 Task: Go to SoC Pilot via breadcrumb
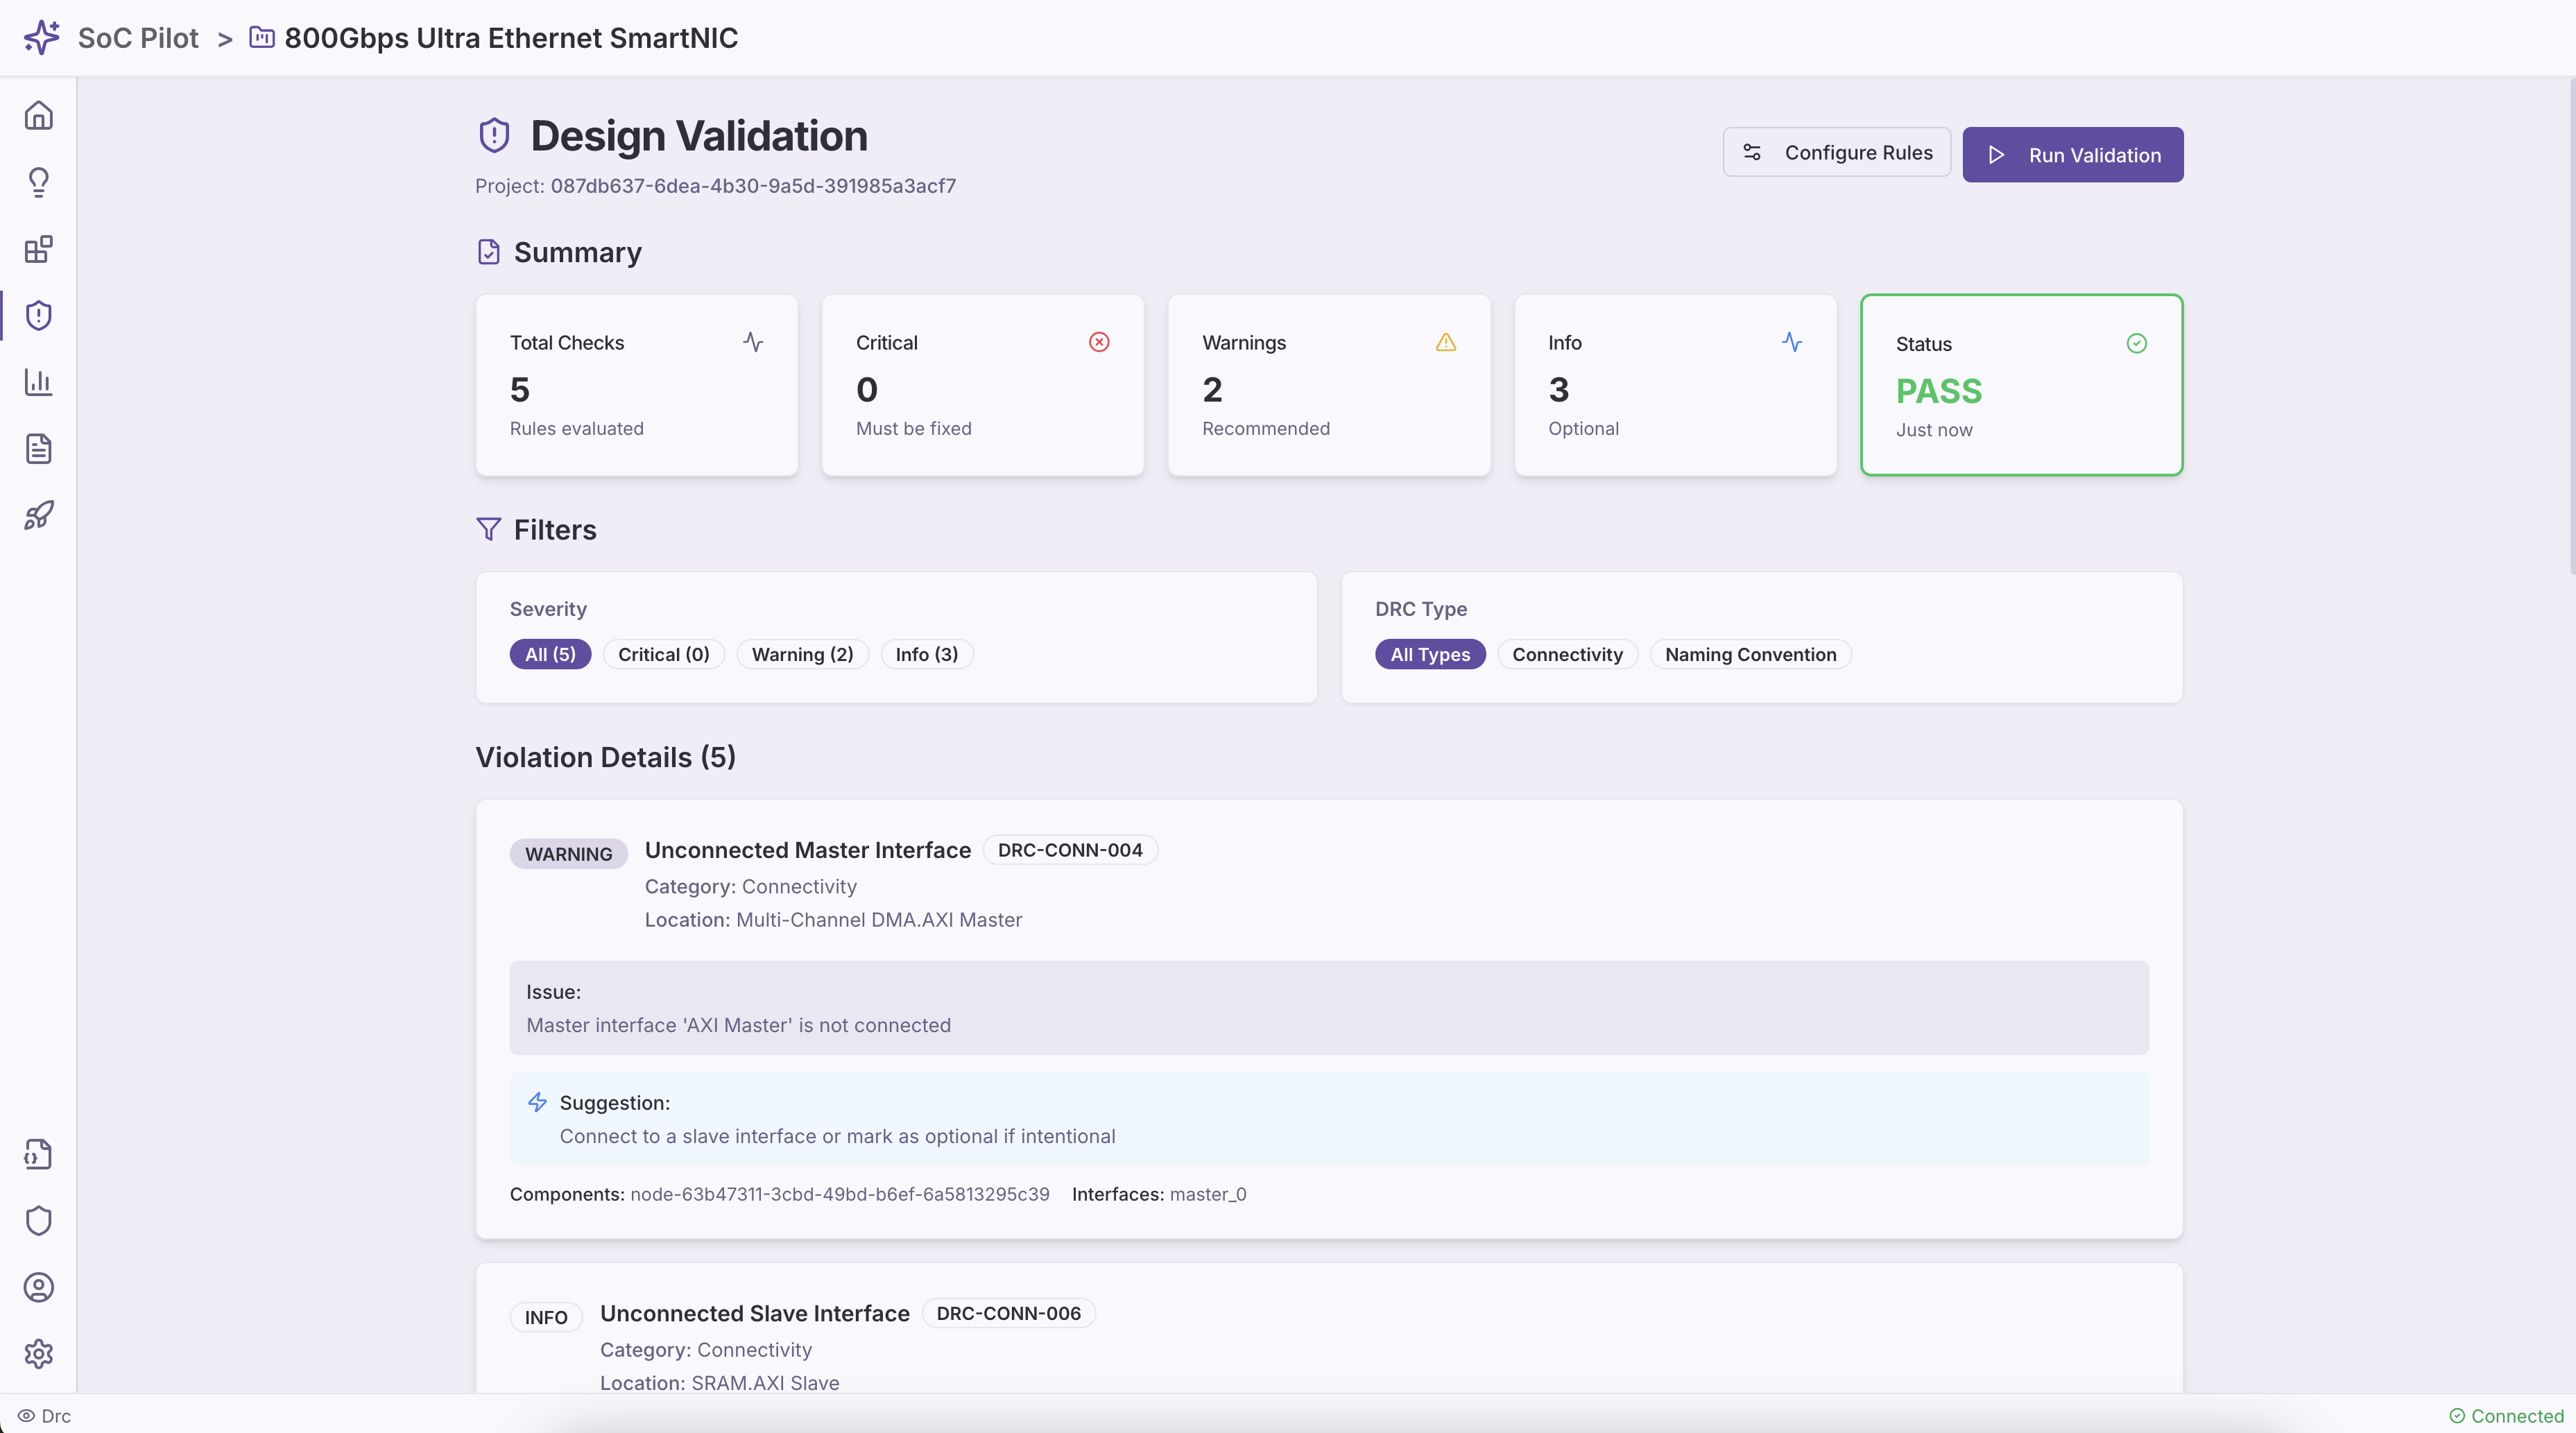click(x=137, y=38)
